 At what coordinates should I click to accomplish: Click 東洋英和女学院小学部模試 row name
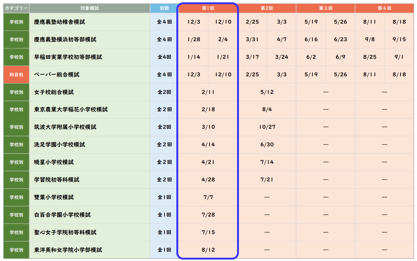(68, 250)
